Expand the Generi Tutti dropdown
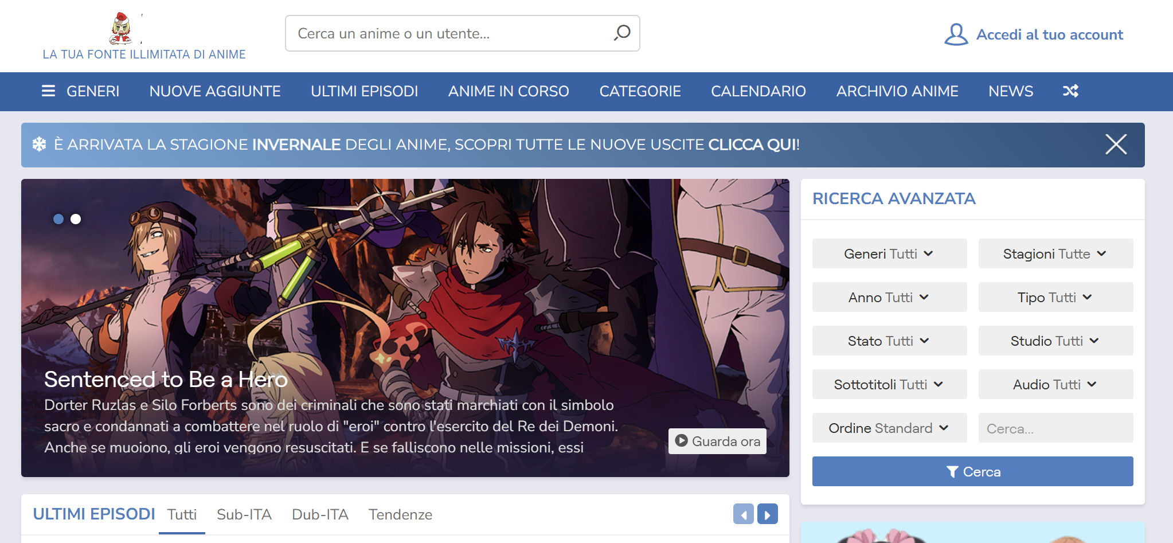 click(x=889, y=254)
